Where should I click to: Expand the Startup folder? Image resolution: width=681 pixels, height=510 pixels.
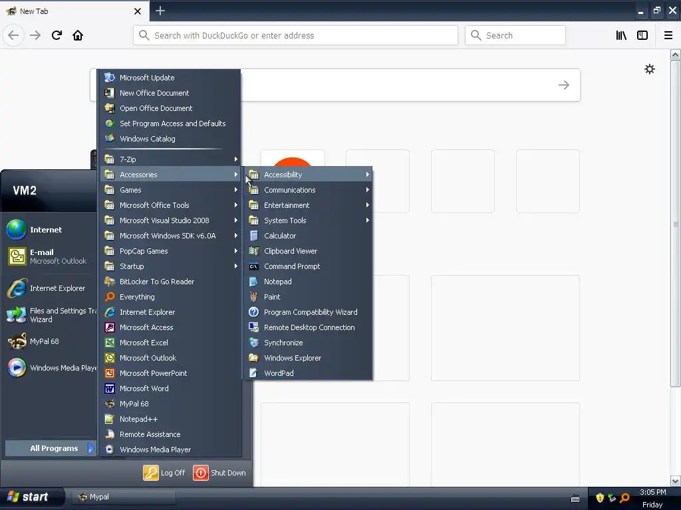pos(170,266)
